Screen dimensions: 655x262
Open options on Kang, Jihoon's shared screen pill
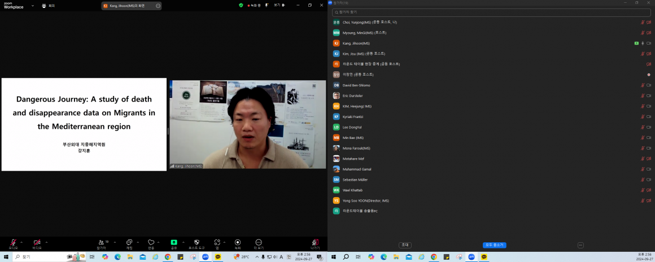pos(158,6)
